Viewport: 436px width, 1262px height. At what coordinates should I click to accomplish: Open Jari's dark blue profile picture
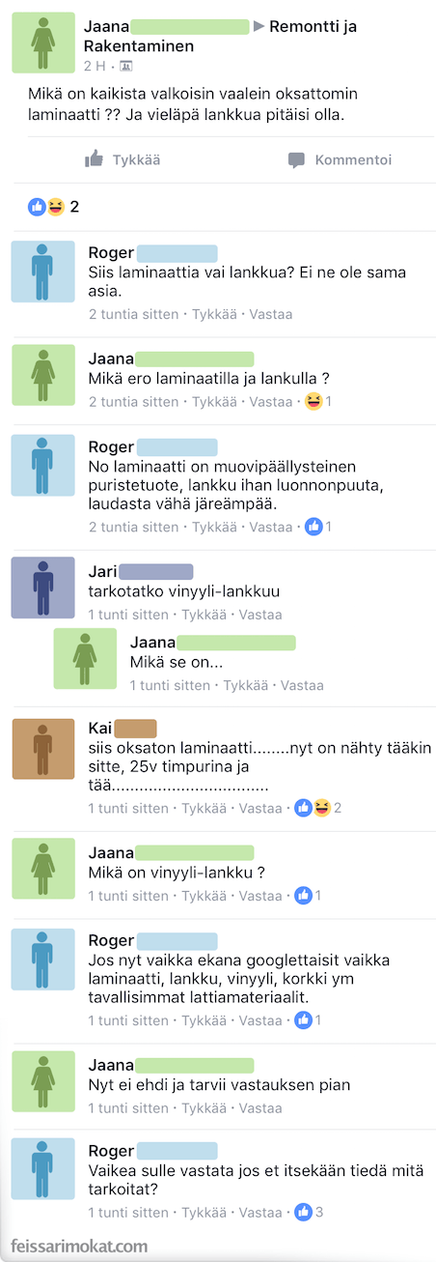(42, 588)
